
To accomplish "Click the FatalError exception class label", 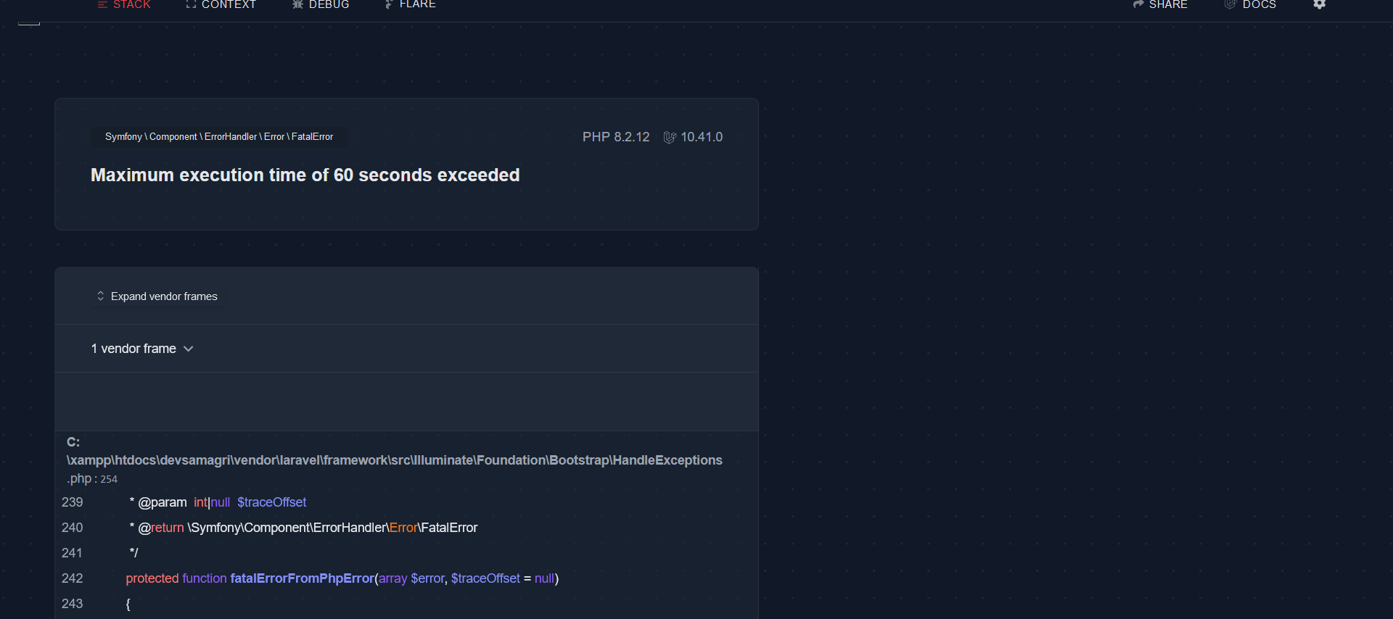I will coord(219,137).
